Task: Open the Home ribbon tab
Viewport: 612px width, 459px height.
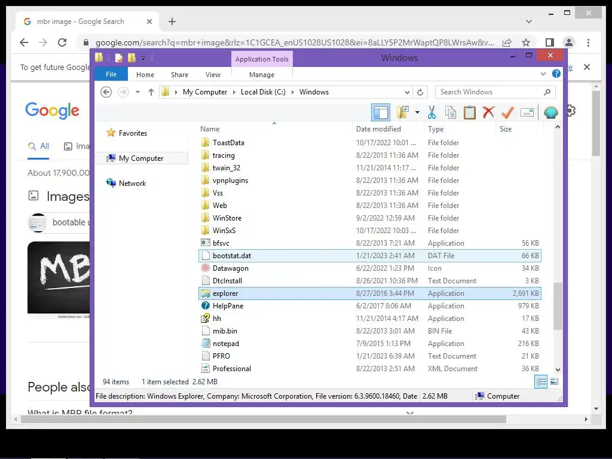Action: coord(145,75)
